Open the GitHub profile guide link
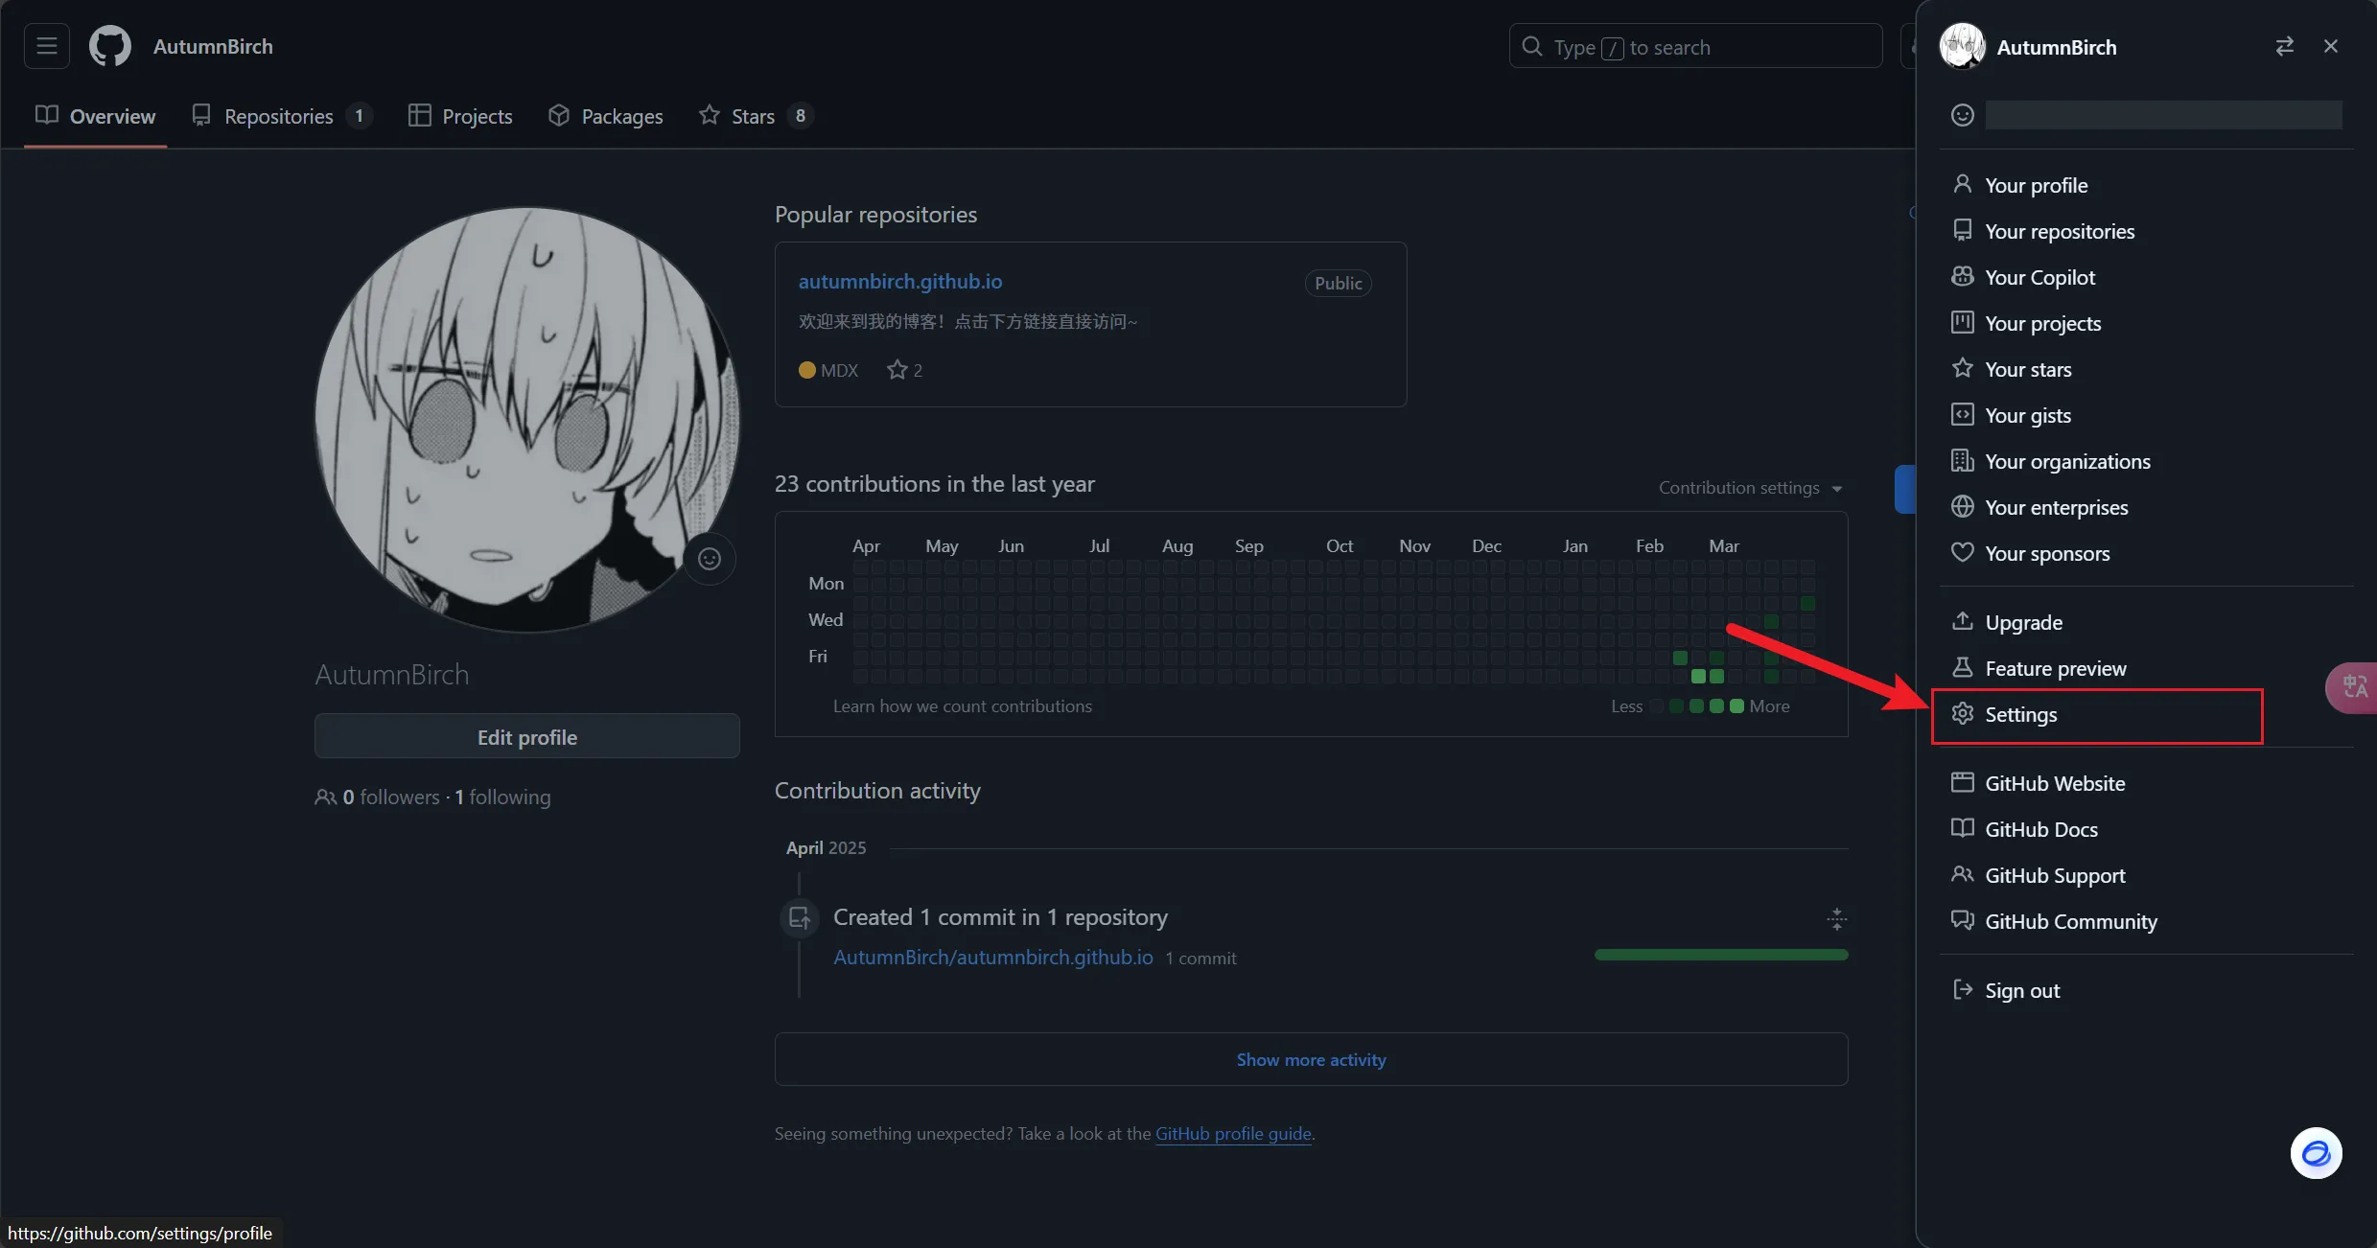The image size is (2377, 1248). point(1233,1134)
